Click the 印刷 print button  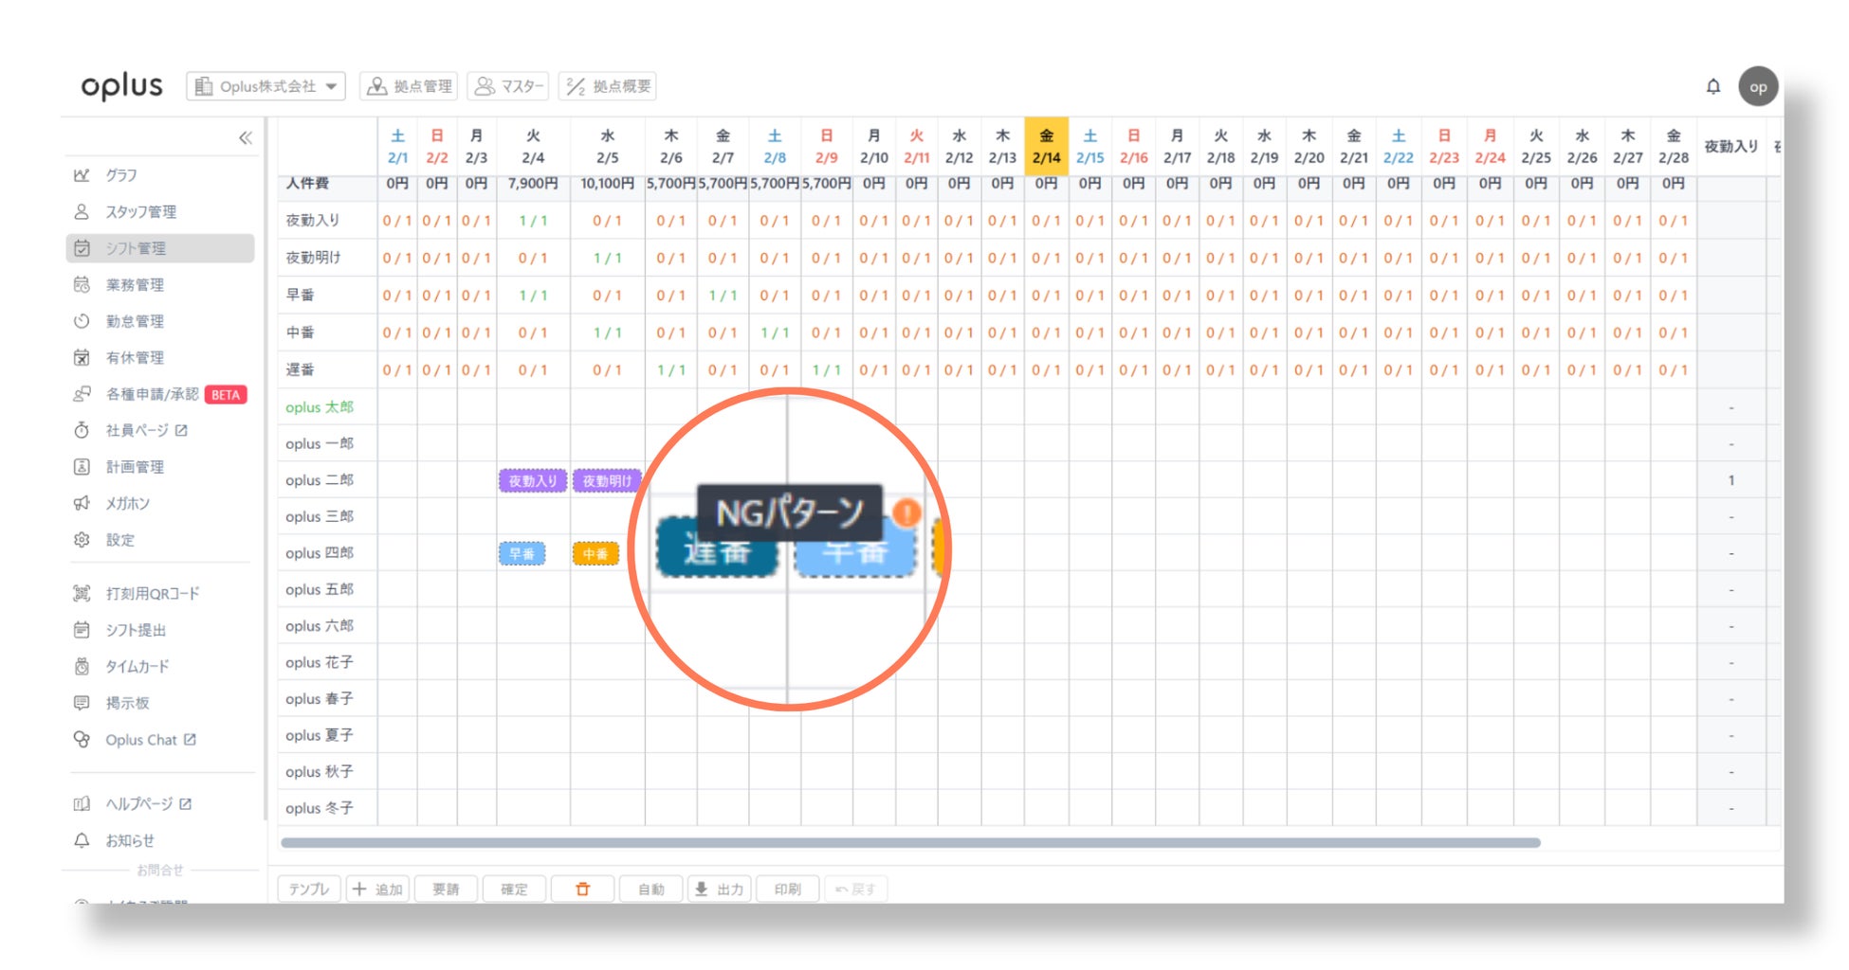coord(787,889)
